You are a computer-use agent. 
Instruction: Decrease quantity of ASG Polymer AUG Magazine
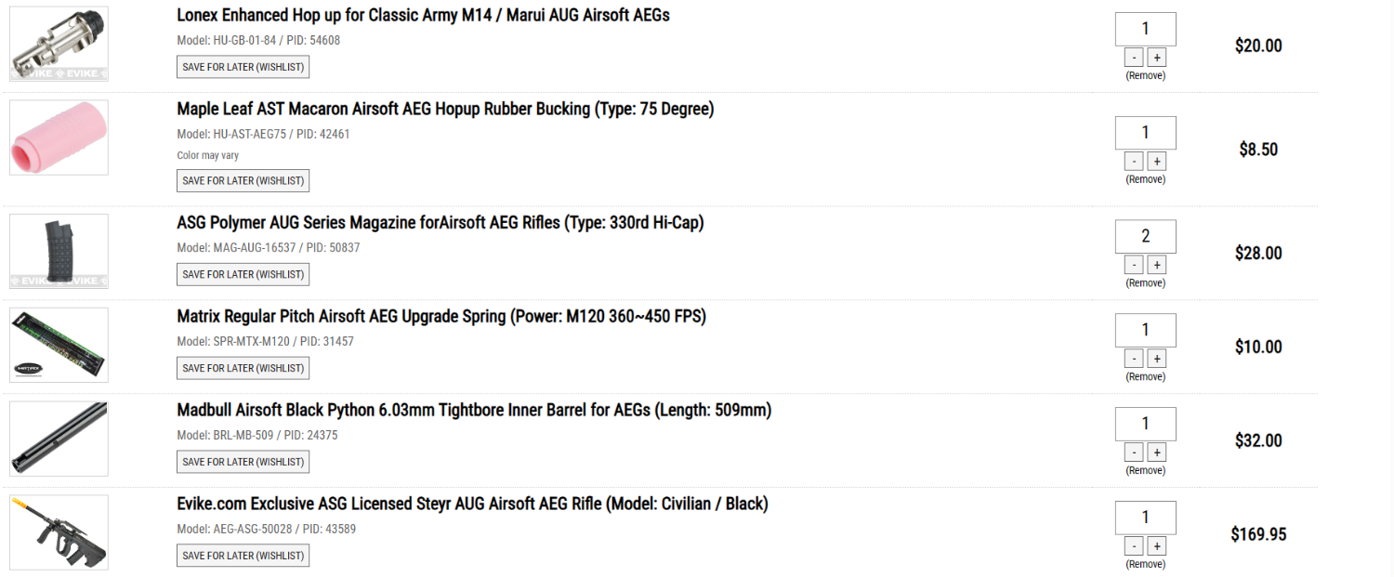1134,265
